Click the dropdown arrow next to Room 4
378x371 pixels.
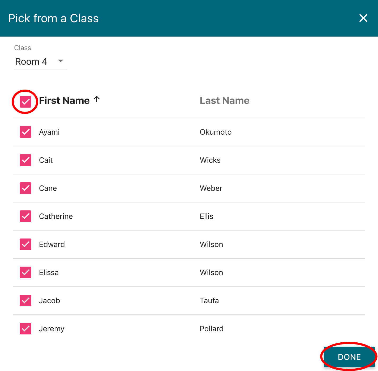[x=60, y=61]
